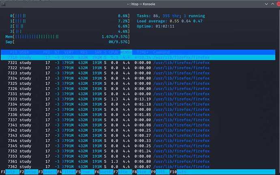Click the Uptime 01:02:11 text
The height and width of the screenshot is (175, 280).
pyautogui.click(x=155, y=26)
